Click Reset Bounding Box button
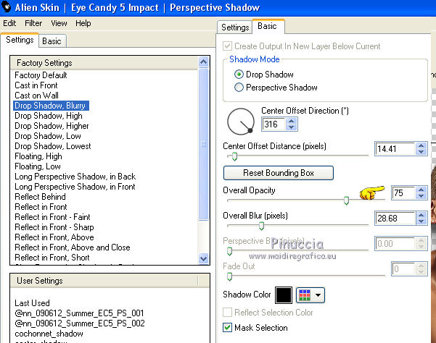Viewport: 436px width, 343px height. pyautogui.click(x=279, y=173)
